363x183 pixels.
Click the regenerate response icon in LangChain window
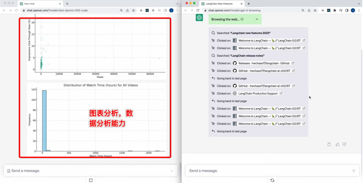(x=272, y=180)
